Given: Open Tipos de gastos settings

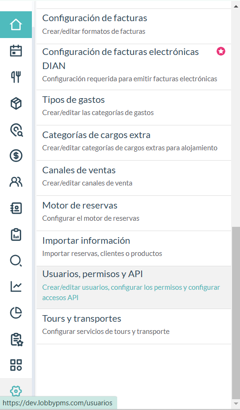Looking at the screenshot, I should coord(134,108).
